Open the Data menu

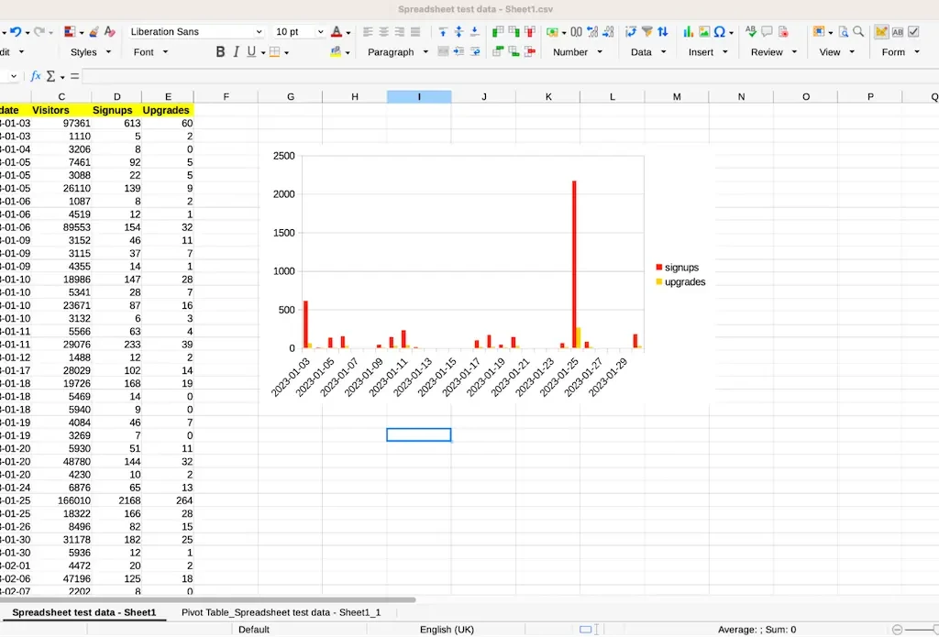point(646,52)
